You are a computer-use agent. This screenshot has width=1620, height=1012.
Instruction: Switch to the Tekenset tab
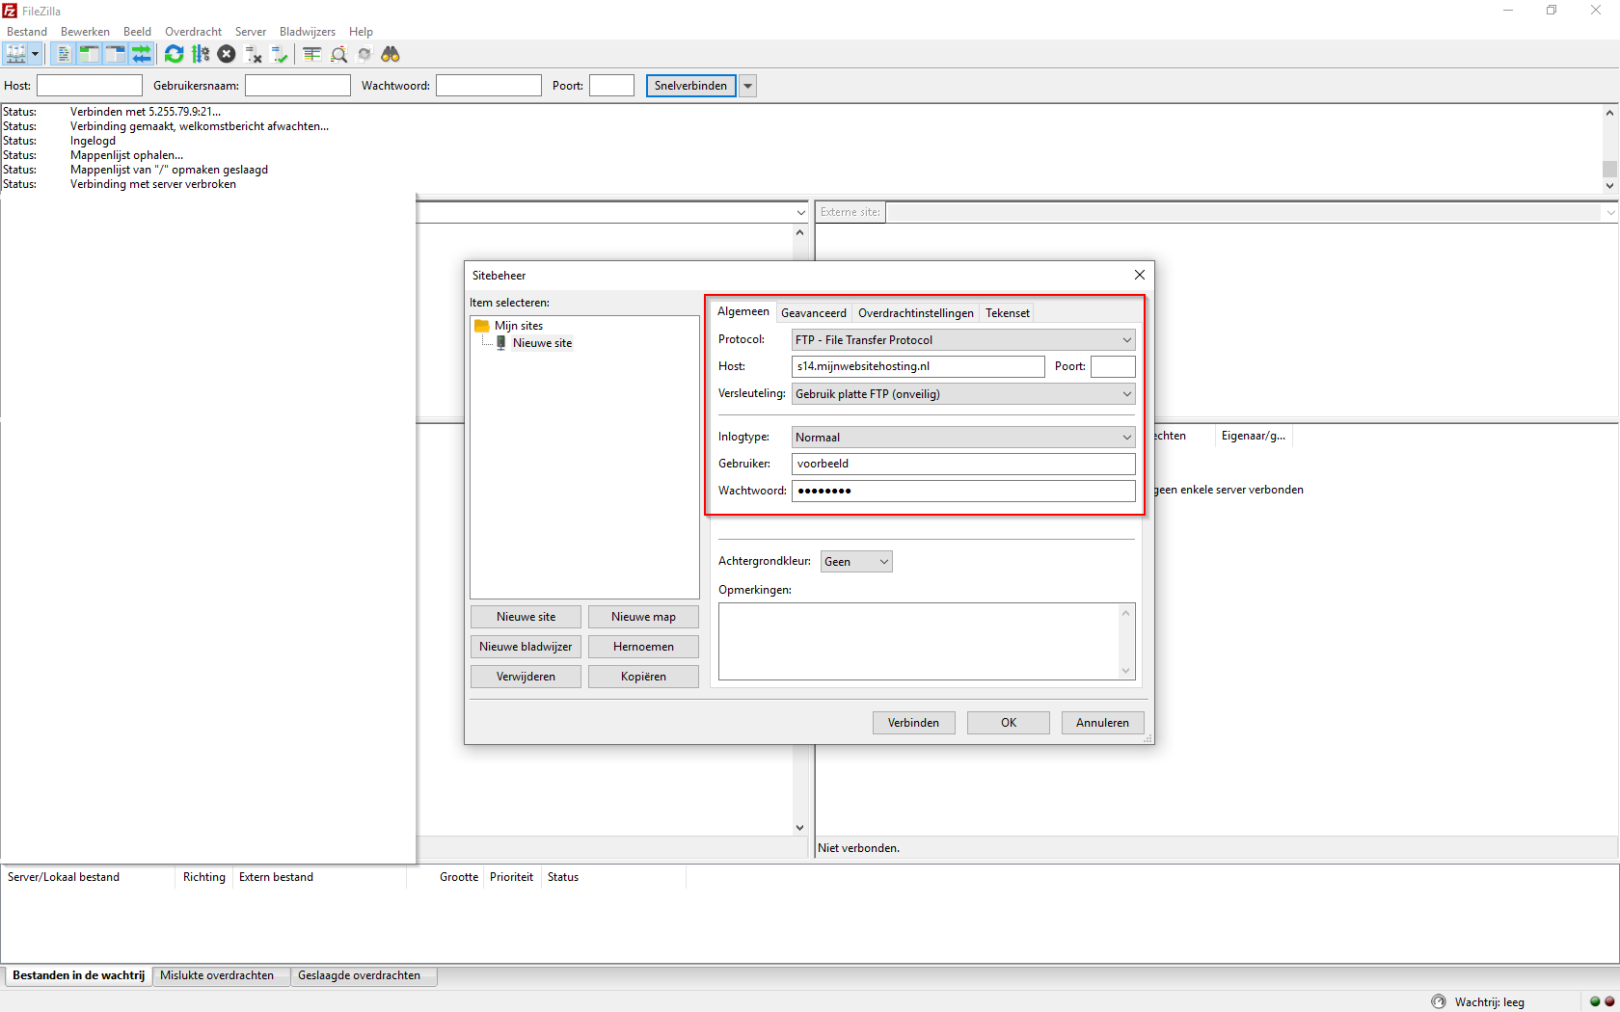coord(1008,313)
